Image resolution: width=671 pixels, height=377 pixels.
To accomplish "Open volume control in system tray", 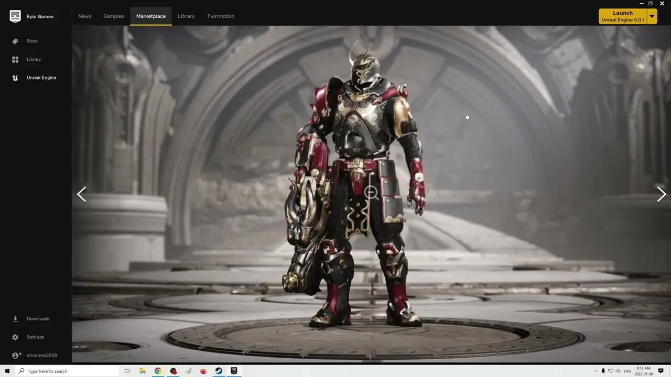I will point(618,371).
